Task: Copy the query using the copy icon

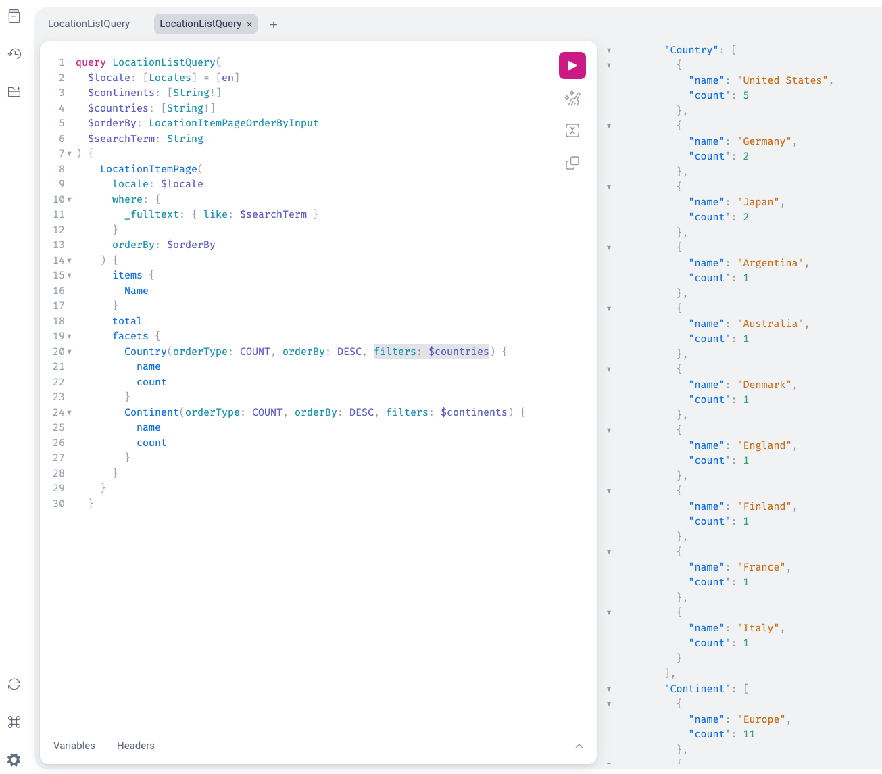Action: 572,163
